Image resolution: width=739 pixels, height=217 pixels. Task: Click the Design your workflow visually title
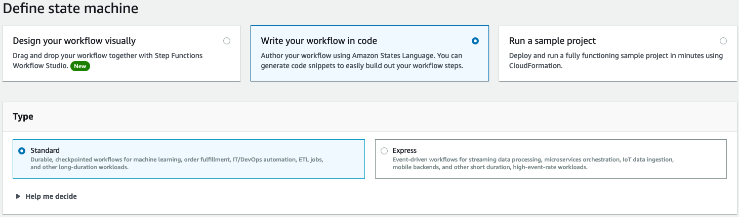pyautogui.click(x=74, y=41)
